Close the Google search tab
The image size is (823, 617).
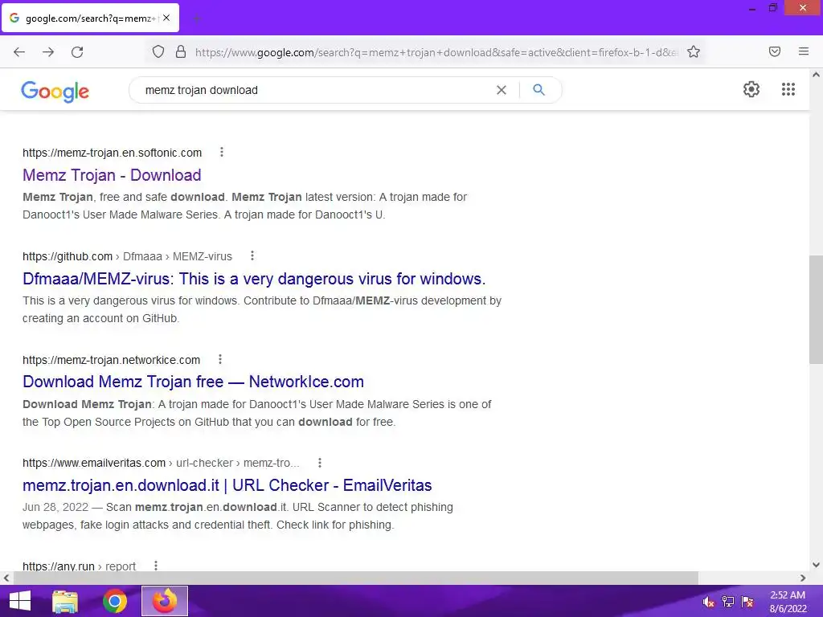point(166,18)
